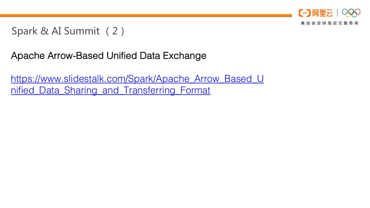This screenshot has width=370, height=208.
Task: Click the ampersand in the slide title
Action: click(44, 31)
